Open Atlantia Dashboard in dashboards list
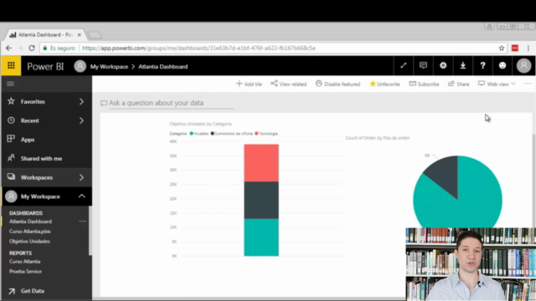The width and height of the screenshot is (536, 301). coord(30,222)
